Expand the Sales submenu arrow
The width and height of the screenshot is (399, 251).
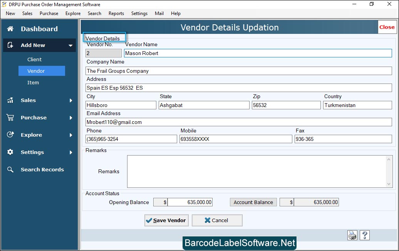coord(71,100)
